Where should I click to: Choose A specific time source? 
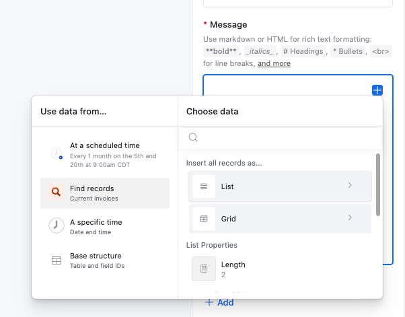coord(105,227)
